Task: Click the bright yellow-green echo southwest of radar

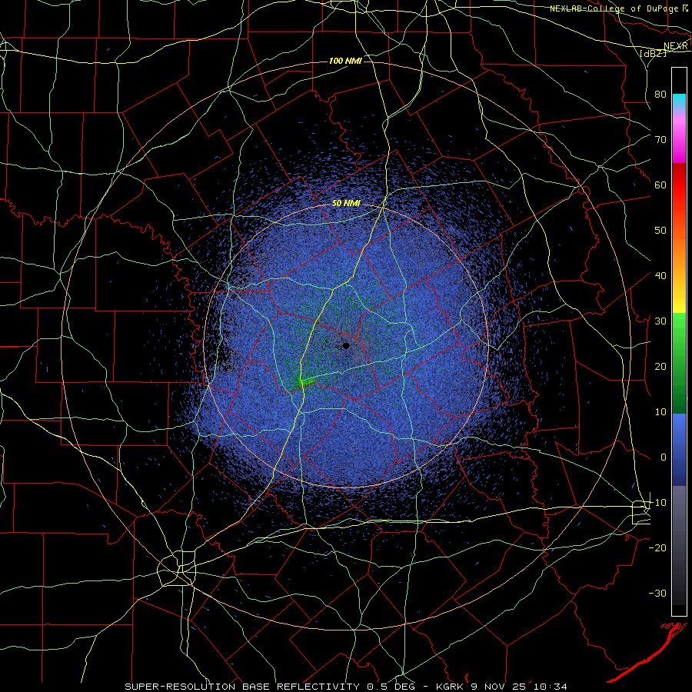Action: [307, 381]
